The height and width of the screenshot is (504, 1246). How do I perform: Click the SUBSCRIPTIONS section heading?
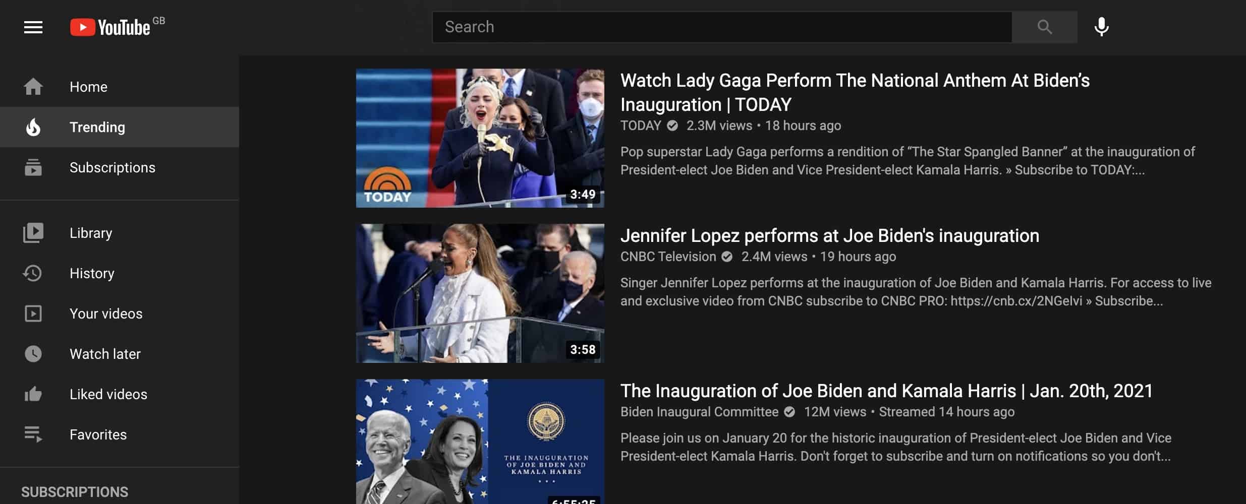pyautogui.click(x=75, y=492)
